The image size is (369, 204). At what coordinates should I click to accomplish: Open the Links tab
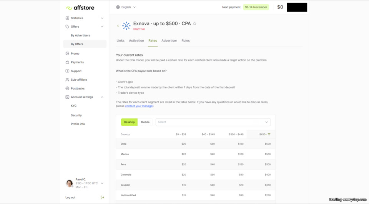click(x=120, y=41)
